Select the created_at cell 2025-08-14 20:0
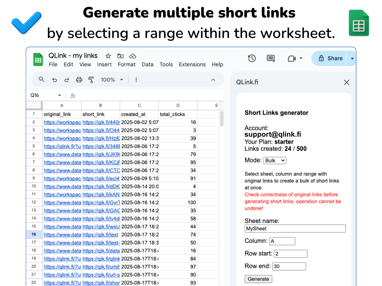This screenshot has width=382, height=286. pyautogui.click(x=140, y=187)
